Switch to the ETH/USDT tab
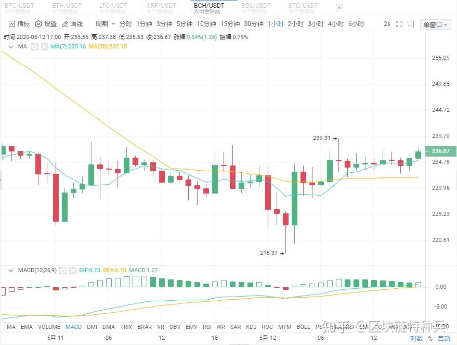This screenshot has width=457, height=345. pyautogui.click(x=67, y=8)
